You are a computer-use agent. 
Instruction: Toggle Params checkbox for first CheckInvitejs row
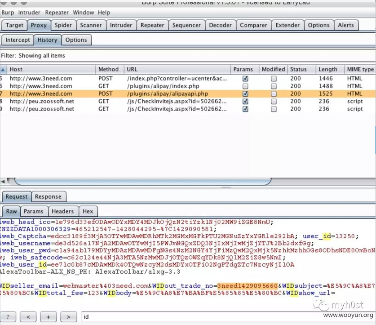(245, 101)
